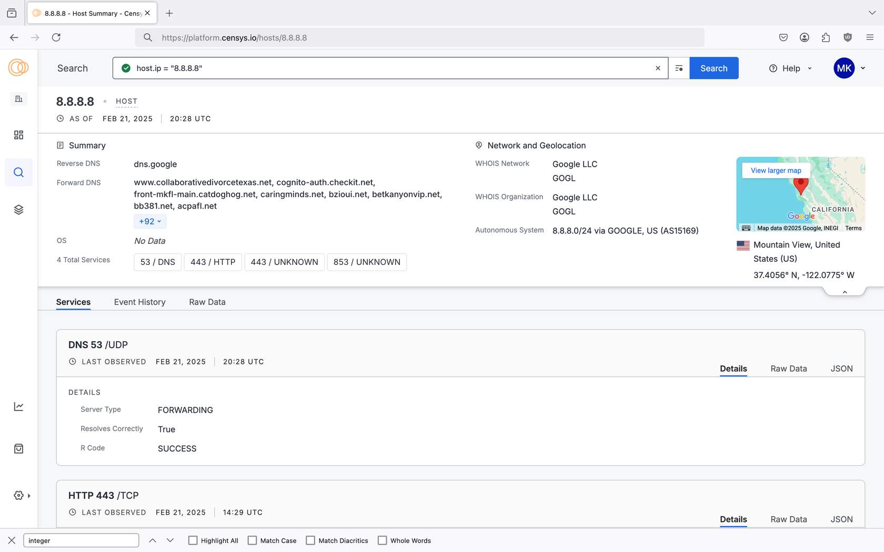Viewport: 884px width, 552px height.
Task: Select JSON tab in HTTP 443 card
Action: coord(842,519)
